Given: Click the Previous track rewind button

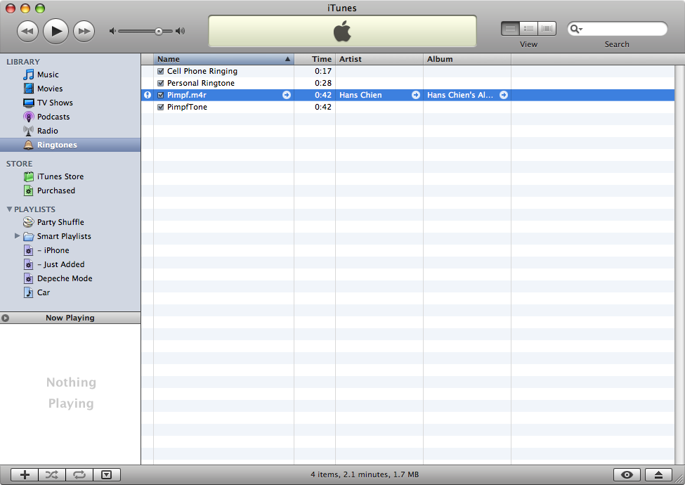Looking at the screenshot, I should [x=27, y=31].
